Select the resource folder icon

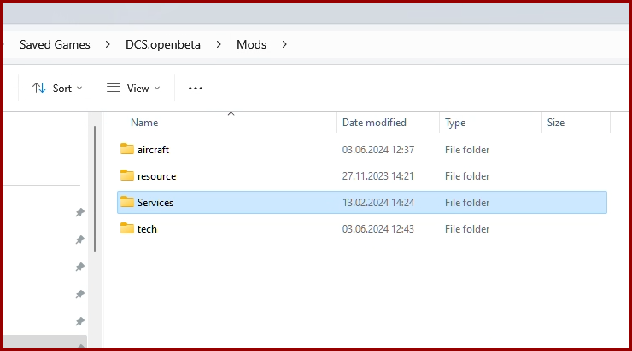(127, 175)
